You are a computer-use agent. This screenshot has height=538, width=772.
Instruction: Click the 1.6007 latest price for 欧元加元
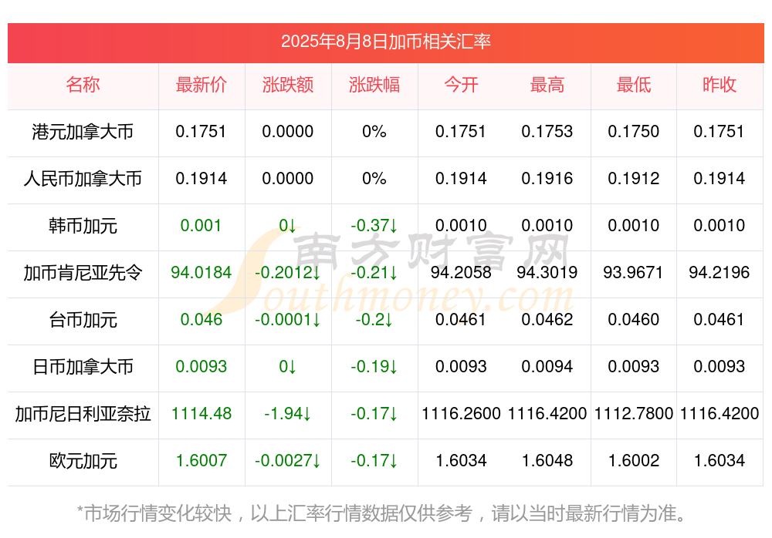point(201,460)
